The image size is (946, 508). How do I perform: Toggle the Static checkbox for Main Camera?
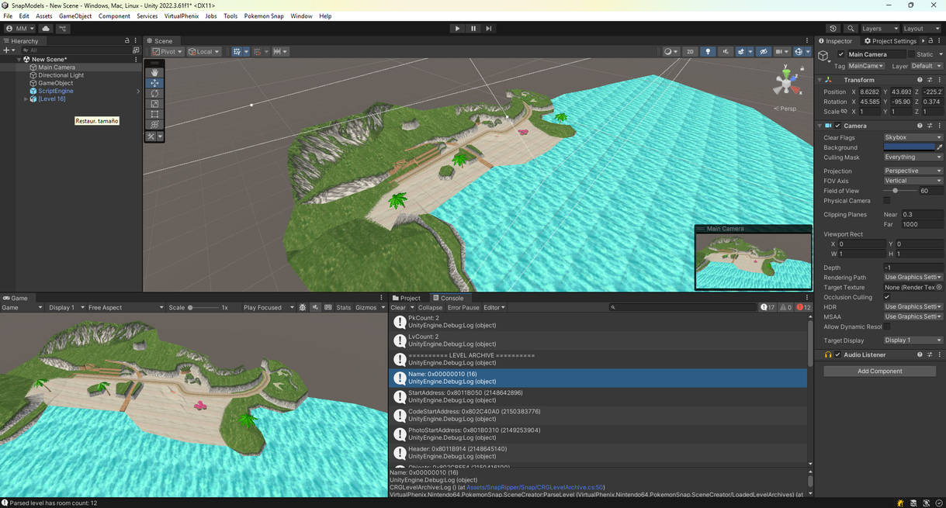(x=911, y=54)
